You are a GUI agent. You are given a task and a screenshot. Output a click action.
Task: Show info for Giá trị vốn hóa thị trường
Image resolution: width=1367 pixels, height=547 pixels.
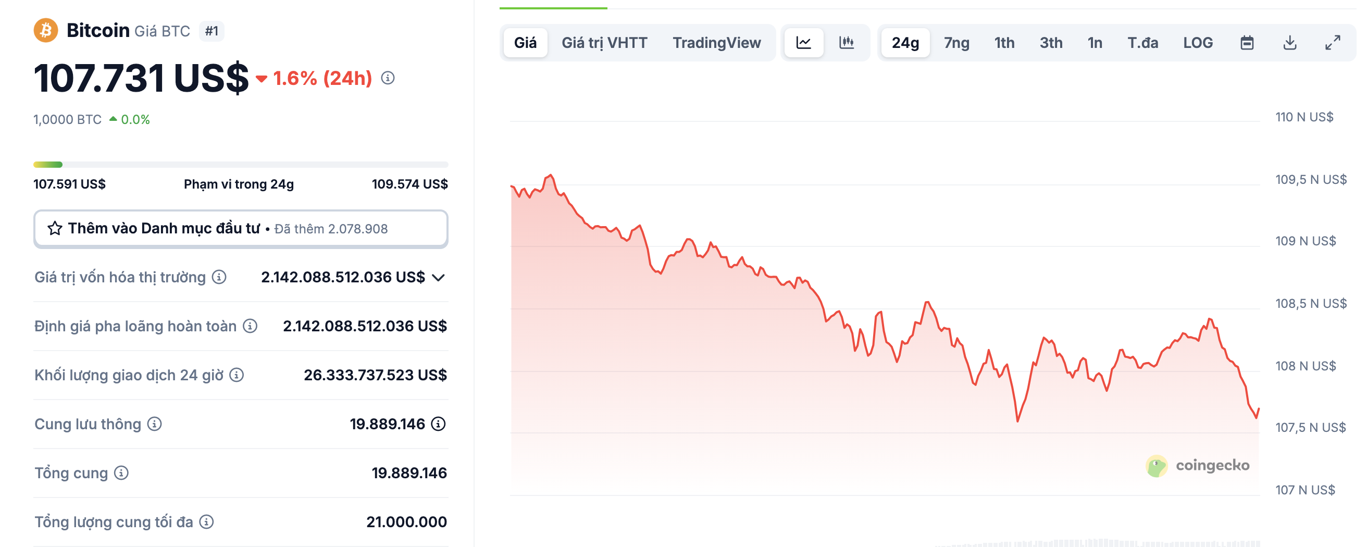click(219, 277)
